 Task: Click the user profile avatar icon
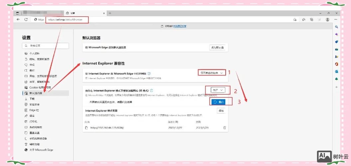pyautogui.click(x=327, y=20)
